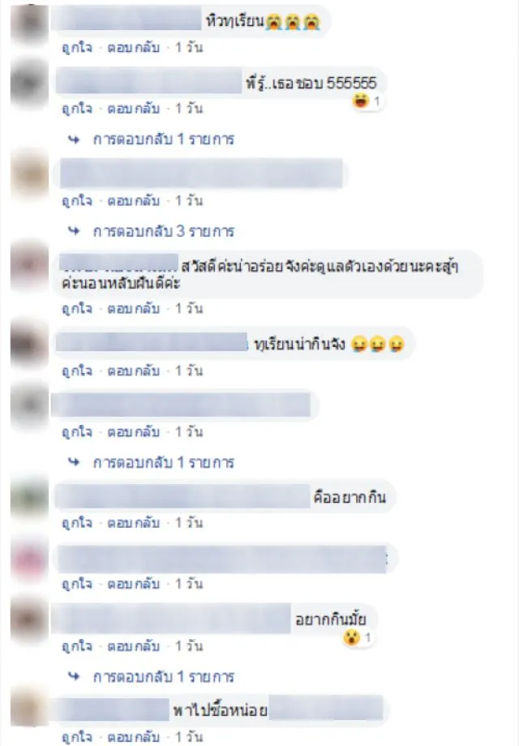Click ตอบกลับ under the 555555 comment
Screen dimensions: 519x746
click(133, 109)
